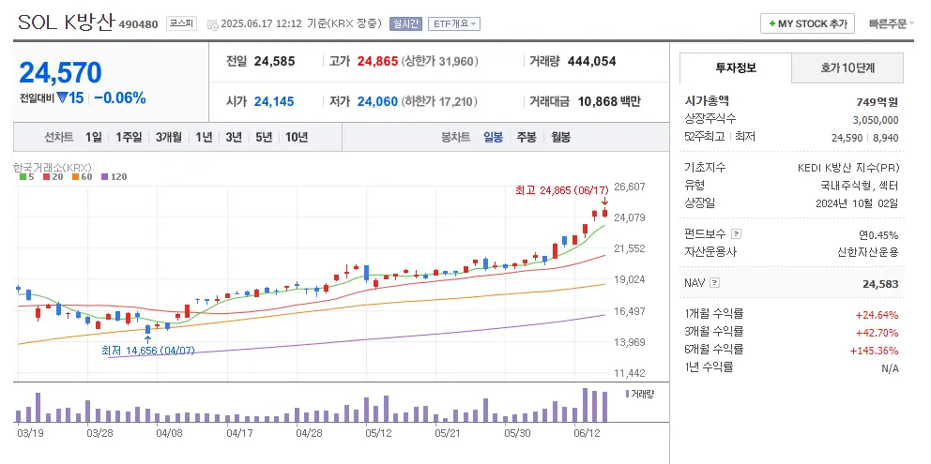This screenshot has height=464, width=931.
Task: Open the 투자정보 tab
Action: 735,67
